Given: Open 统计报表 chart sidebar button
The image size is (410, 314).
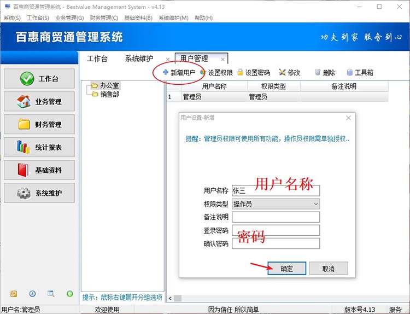Looking at the screenshot, I should click(39, 147).
